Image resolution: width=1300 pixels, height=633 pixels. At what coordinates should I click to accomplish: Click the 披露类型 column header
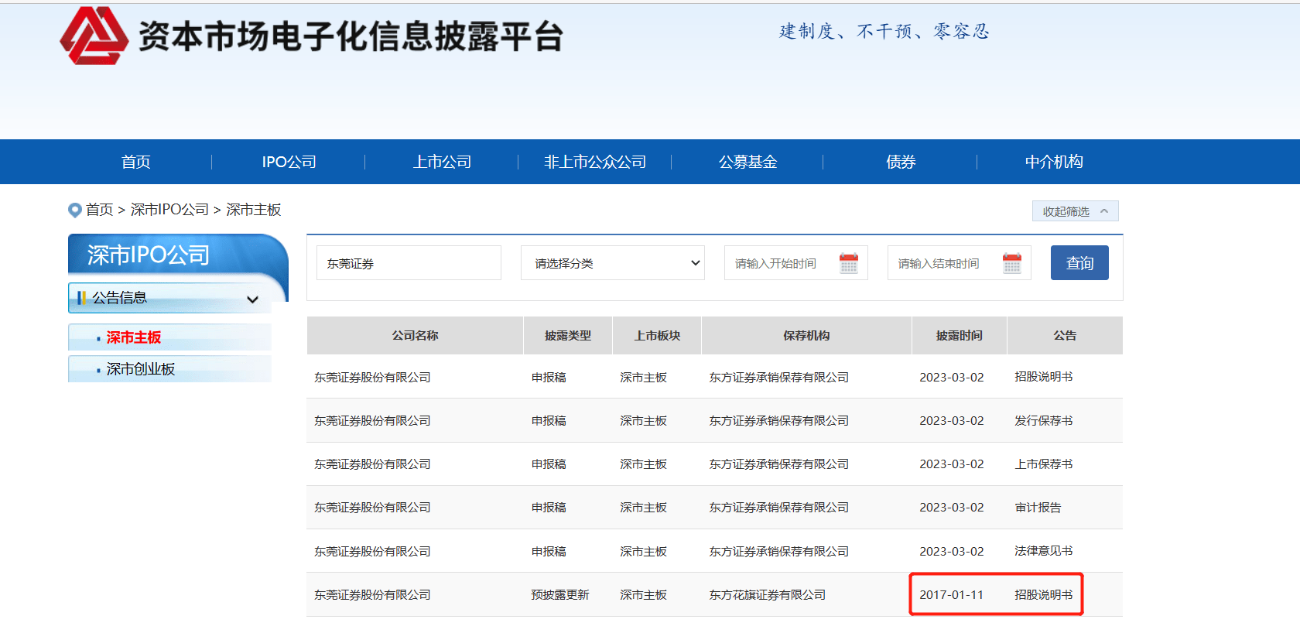click(x=568, y=336)
